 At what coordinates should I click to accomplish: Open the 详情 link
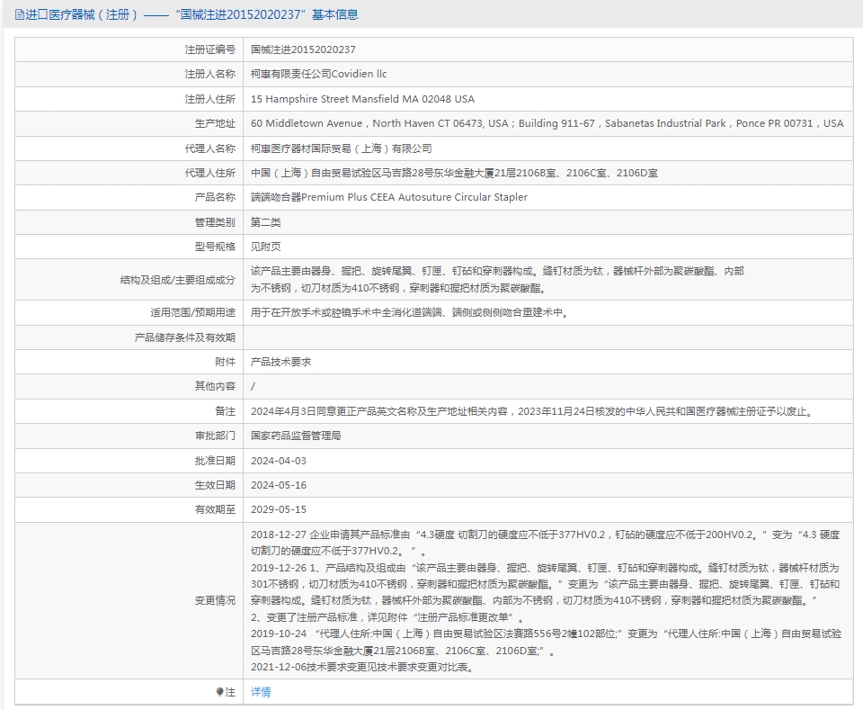pos(261,692)
